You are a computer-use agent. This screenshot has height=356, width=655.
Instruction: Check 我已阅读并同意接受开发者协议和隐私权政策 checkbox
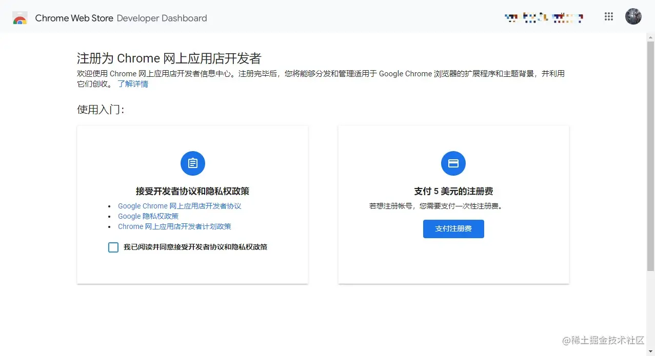(113, 247)
